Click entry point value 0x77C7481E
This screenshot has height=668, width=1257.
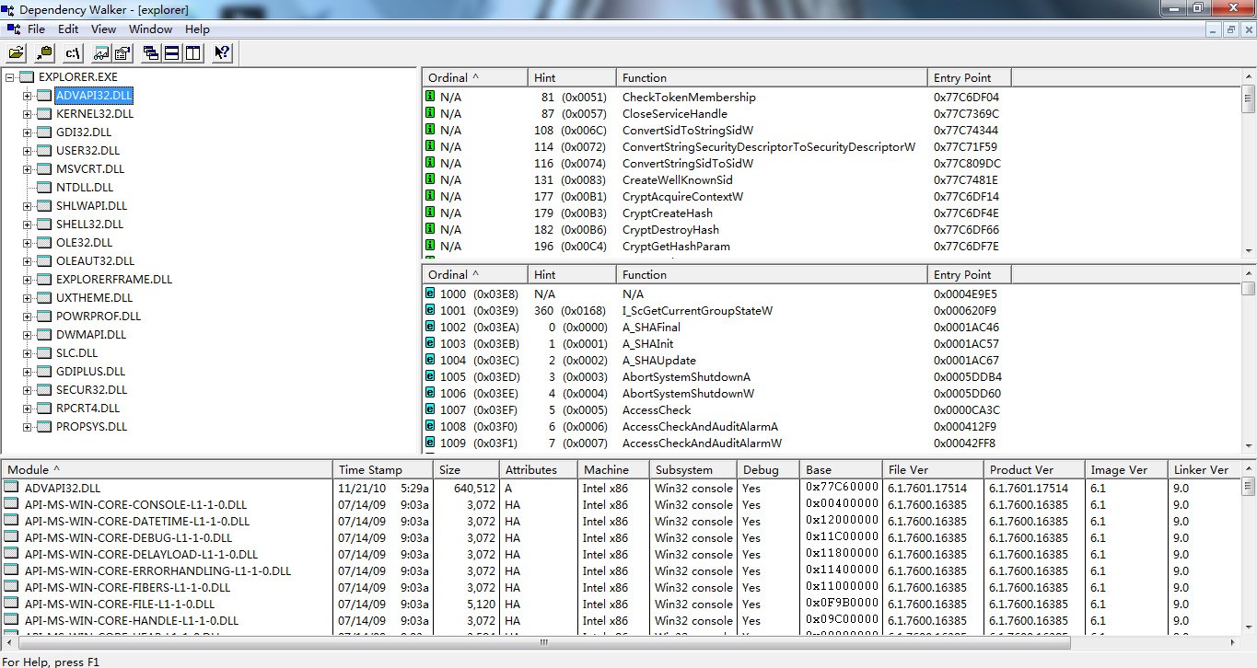[966, 180]
